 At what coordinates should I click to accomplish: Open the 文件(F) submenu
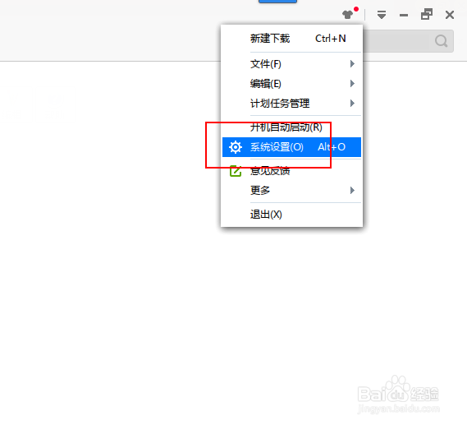pos(291,64)
